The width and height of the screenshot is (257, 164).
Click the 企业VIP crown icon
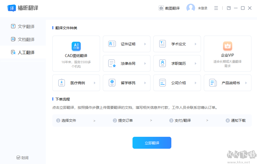point(227,46)
